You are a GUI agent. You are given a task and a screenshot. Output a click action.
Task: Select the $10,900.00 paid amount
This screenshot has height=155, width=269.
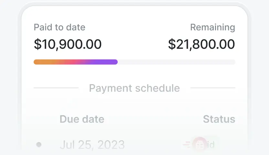[68, 44]
